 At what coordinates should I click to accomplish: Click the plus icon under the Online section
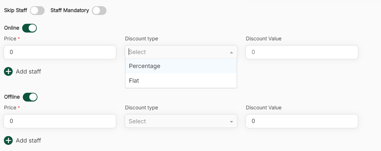click(x=8, y=71)
